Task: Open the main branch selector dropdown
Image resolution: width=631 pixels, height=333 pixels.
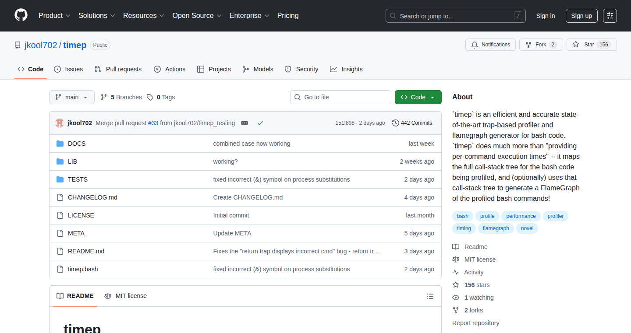Action: (72, 97)
